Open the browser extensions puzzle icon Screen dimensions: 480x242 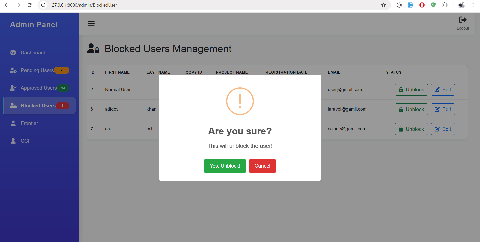coord(445,5)
